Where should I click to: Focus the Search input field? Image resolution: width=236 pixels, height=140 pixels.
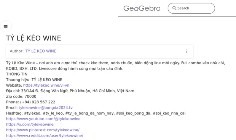191,8
